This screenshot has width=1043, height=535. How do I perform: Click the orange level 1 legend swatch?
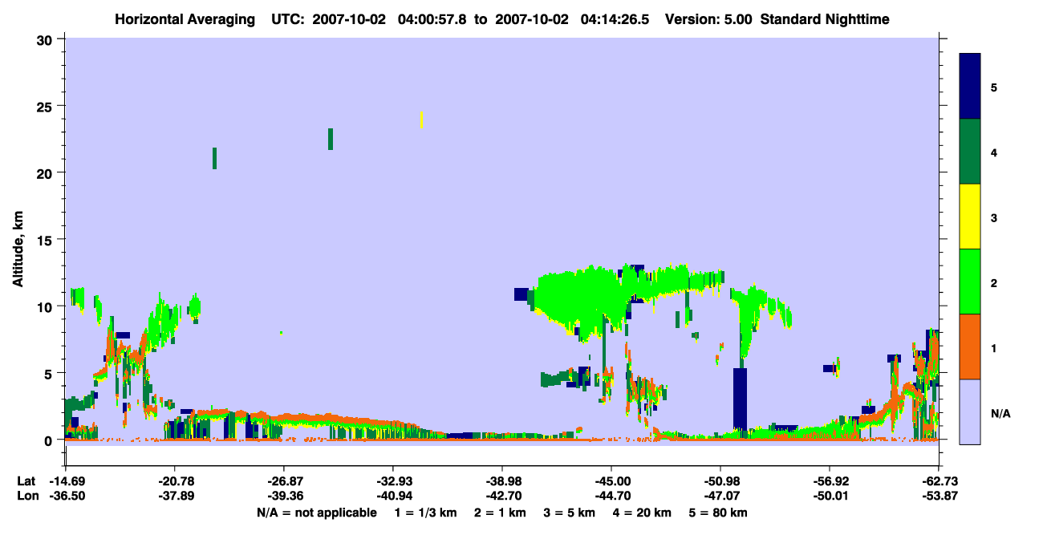pos(970,347)
